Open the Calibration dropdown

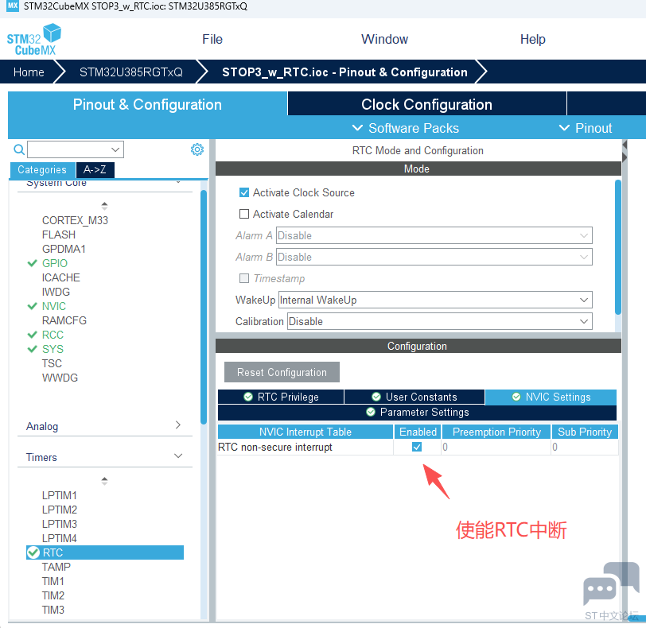click(440, 321)
